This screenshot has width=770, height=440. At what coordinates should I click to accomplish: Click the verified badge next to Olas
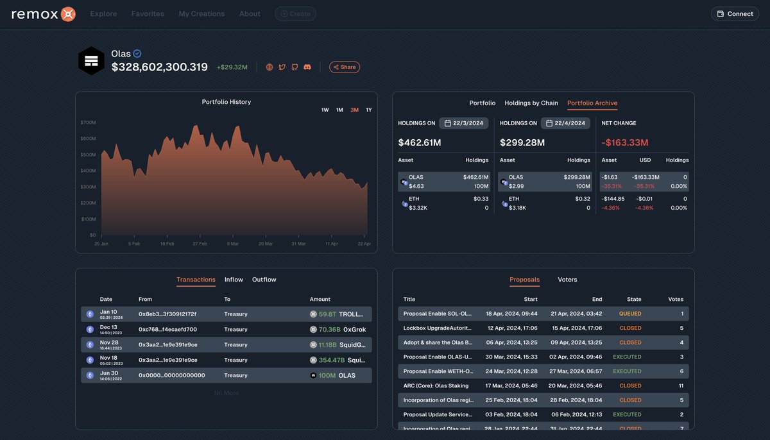click(139, 53)
